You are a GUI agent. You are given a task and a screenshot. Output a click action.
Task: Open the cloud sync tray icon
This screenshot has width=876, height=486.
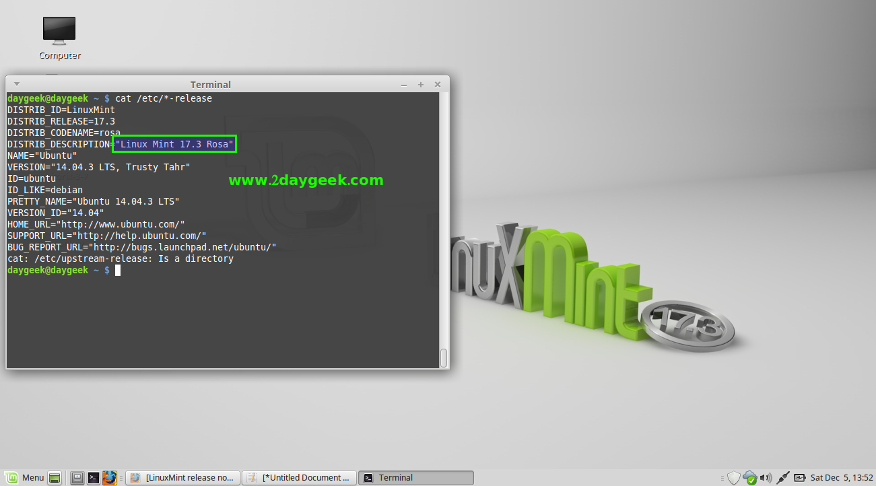pyautogui.click(x=749, y=478)
